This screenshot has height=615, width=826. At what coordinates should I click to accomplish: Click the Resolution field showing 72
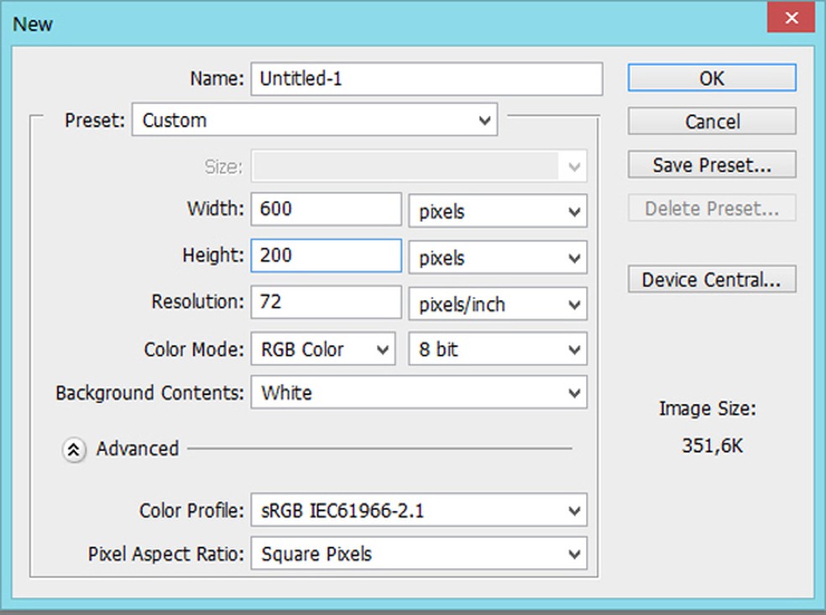pyautogui.click(x=326, y=302)
